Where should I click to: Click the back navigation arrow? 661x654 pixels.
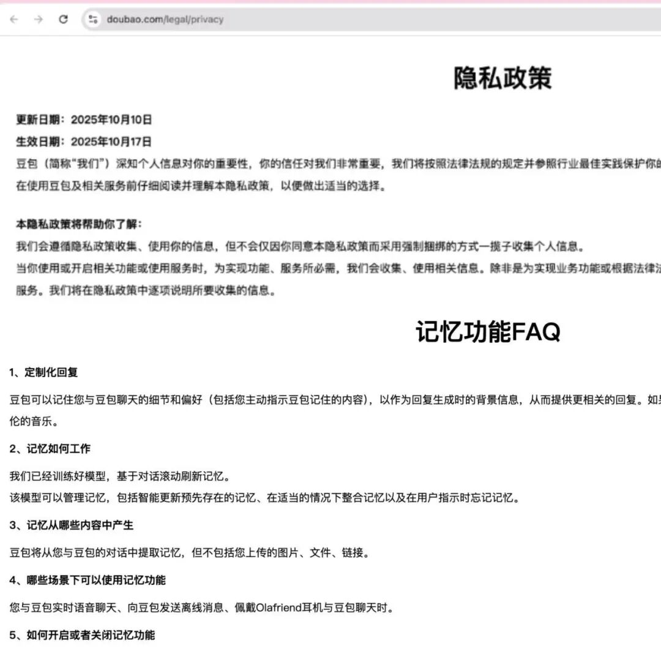(13, 19)
